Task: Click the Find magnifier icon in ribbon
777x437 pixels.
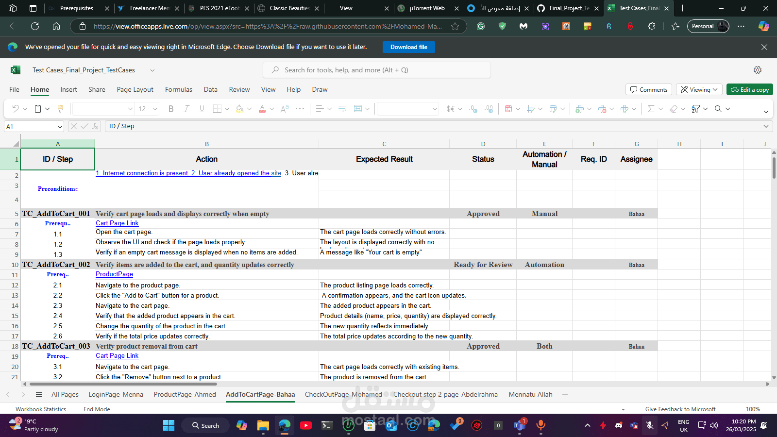Action: (718, 109)
